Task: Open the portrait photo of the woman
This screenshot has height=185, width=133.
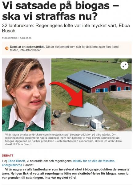Action: (x=26, y=95)
